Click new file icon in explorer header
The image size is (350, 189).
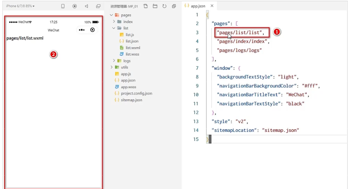coord(145,6)
